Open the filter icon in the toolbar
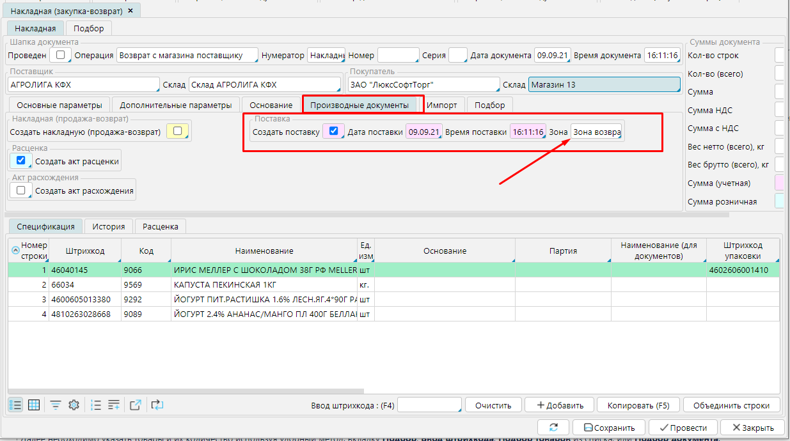Image resolution: width=790 pixels, height=441 pixels. click(x=56, y=405)
